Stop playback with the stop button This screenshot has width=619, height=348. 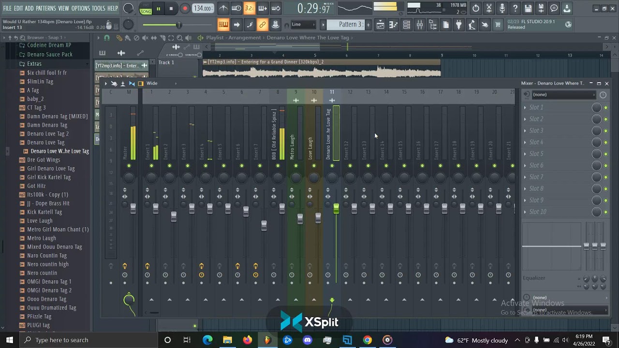[171, 9]
